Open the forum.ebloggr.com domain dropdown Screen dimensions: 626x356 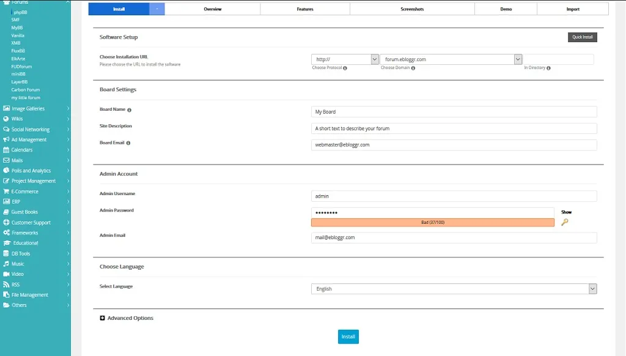coord(451,59)
